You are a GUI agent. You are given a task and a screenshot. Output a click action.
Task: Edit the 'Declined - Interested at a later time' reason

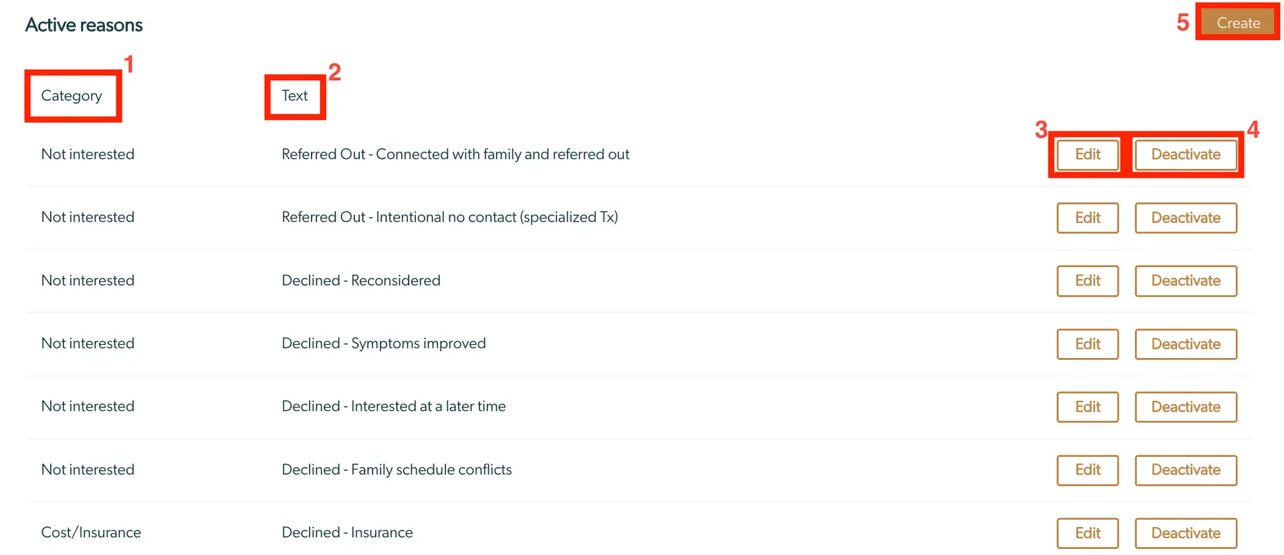pyautogui.click(x=1087, y=407)
